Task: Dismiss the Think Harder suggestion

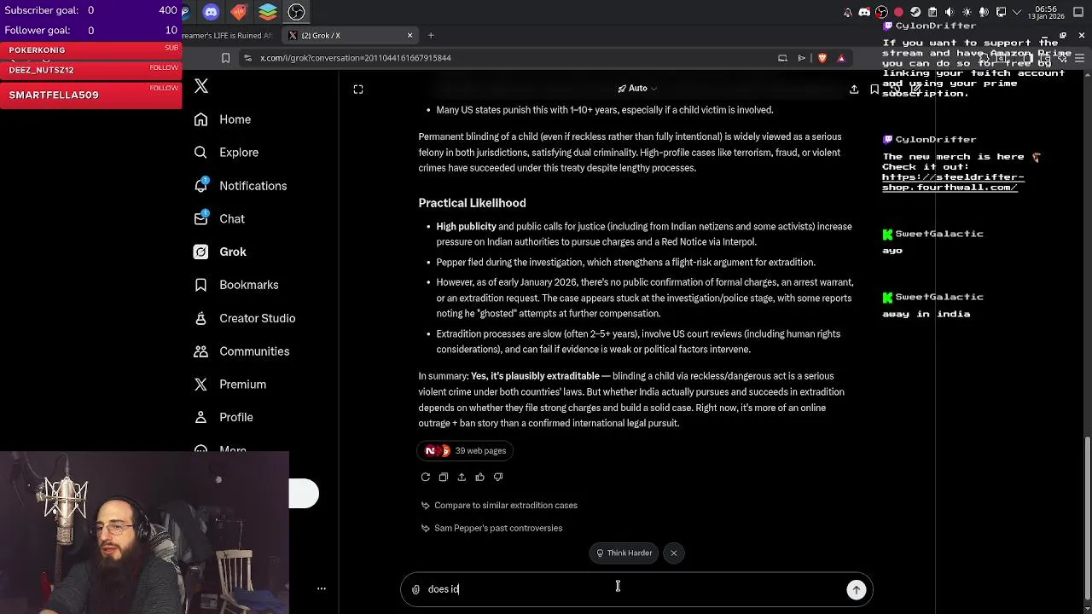Action: click(x=674, y=553)
